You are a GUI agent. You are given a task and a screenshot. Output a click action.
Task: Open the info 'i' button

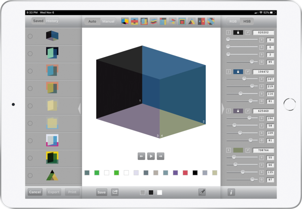pos(231,192)
